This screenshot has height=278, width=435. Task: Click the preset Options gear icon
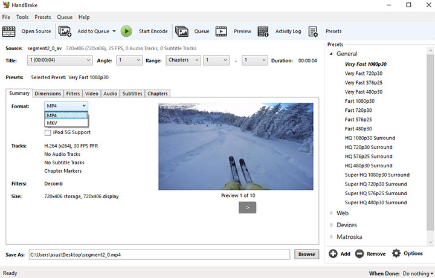396,254
